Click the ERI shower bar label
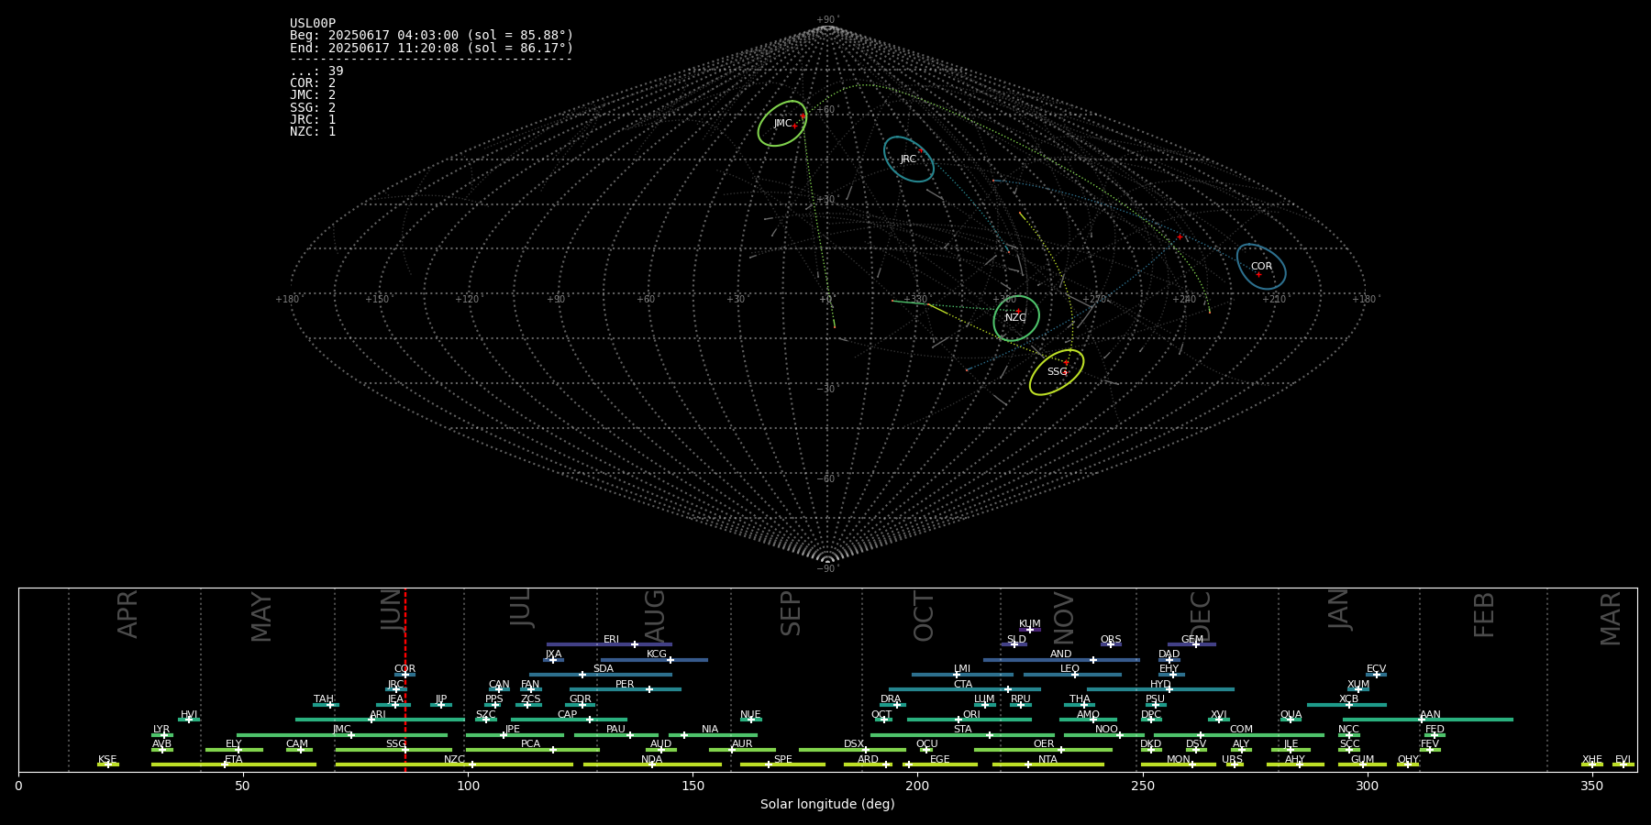The height and width of the screenshot is (825, 1651). 611,640
